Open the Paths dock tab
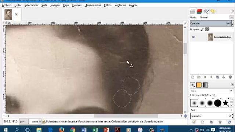This screenshot has height=132, width=235. 206,11
